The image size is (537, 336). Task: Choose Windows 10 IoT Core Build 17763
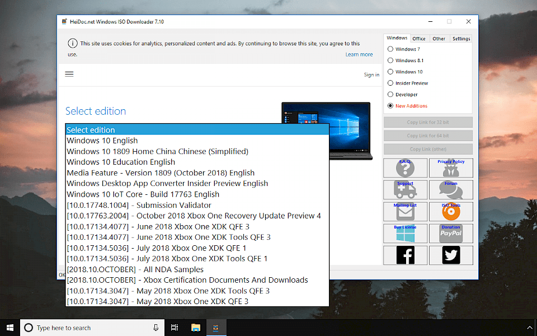[x=197, y=194]
